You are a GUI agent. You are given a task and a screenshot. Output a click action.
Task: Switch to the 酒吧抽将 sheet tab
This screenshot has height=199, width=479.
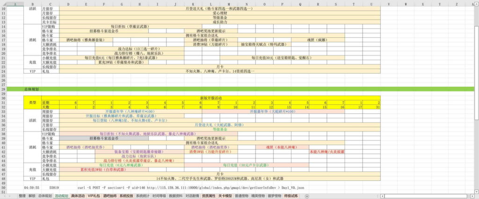(110, 196)
